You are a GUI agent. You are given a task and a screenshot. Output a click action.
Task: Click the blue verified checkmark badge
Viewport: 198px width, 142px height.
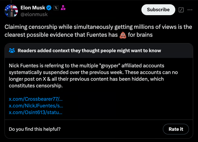[48, 8]
